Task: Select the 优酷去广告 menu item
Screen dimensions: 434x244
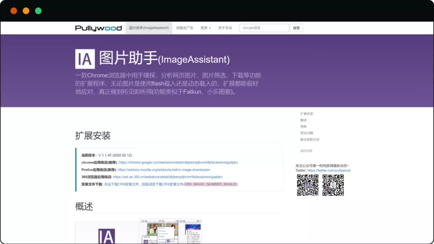Action: [x=184, y=28]
